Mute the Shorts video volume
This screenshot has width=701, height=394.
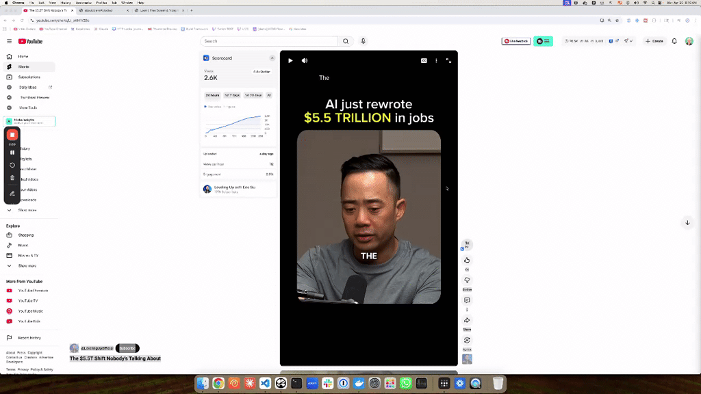[305, 60]
